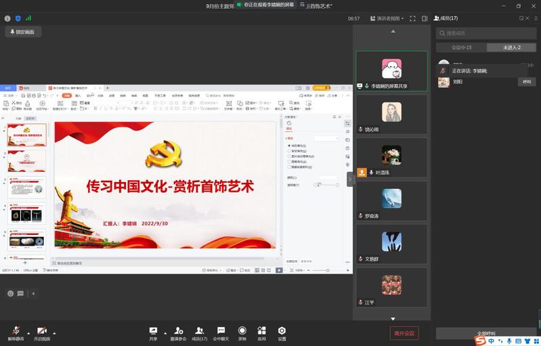The image size is (541, 346).
Task: Click the WPS format painter icon
Action: 28,104
